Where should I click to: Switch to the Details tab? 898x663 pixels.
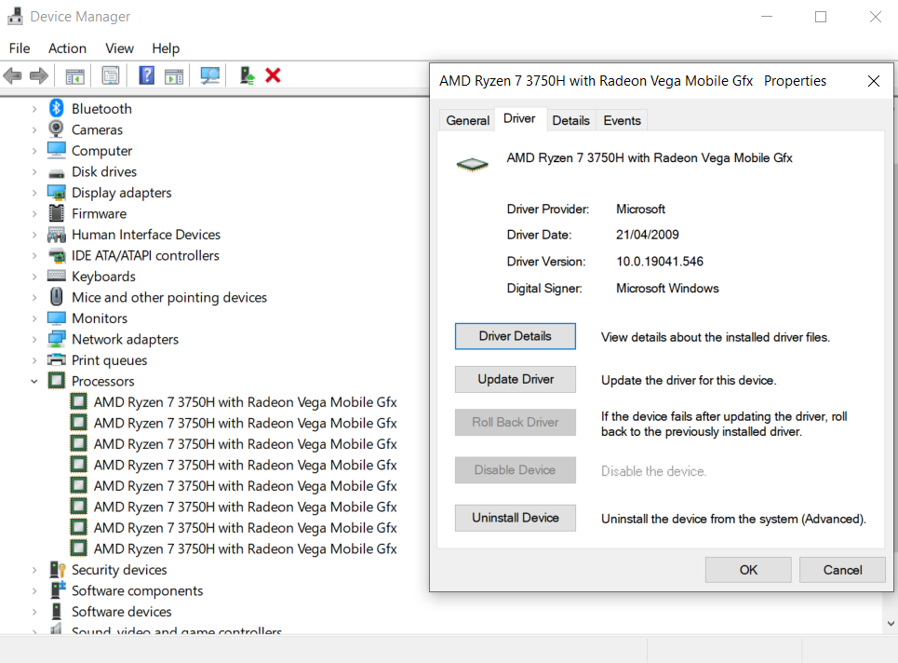[571, 120]
